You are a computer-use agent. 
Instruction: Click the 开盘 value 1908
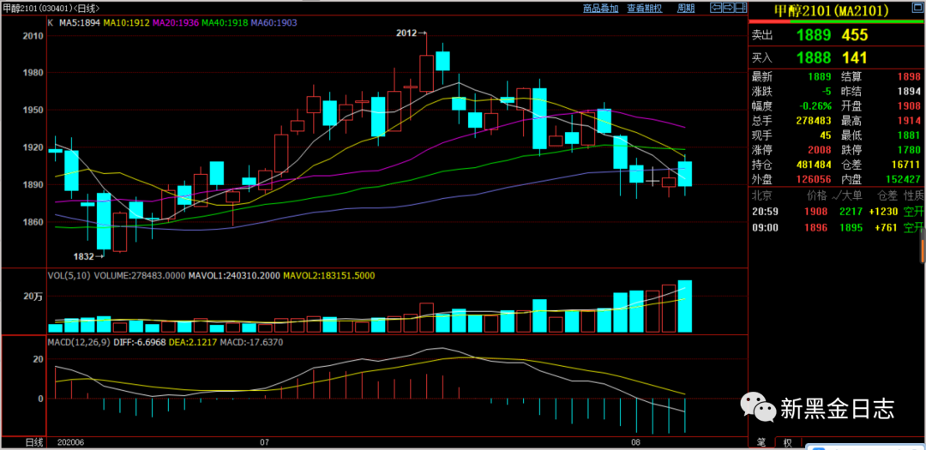point(908,106)
